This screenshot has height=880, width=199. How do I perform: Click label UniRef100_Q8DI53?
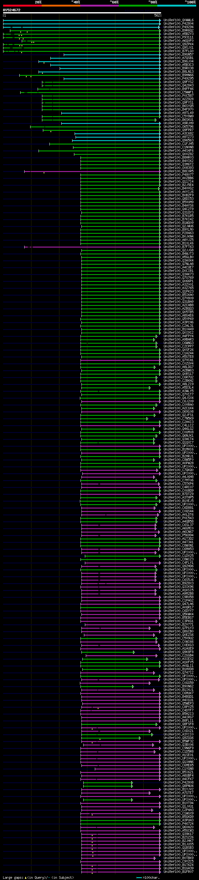point(178,199)
